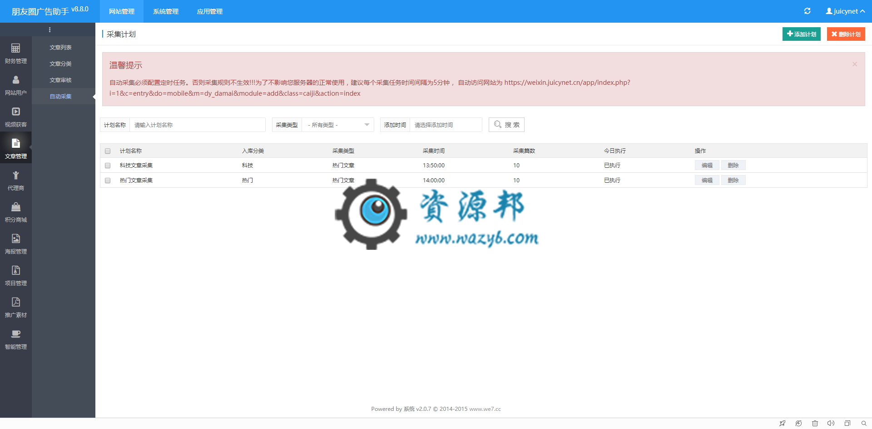This screenshot has width=872, height=429.
Task: Toggle the select-all checkbox in table header
Action: pos(108,151)
